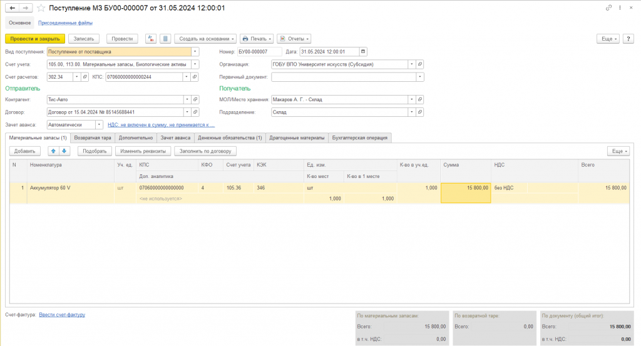Viewport: 641px width, 346px height.
Task: Open the Создать на основании menu
Action: coord(205,39)
